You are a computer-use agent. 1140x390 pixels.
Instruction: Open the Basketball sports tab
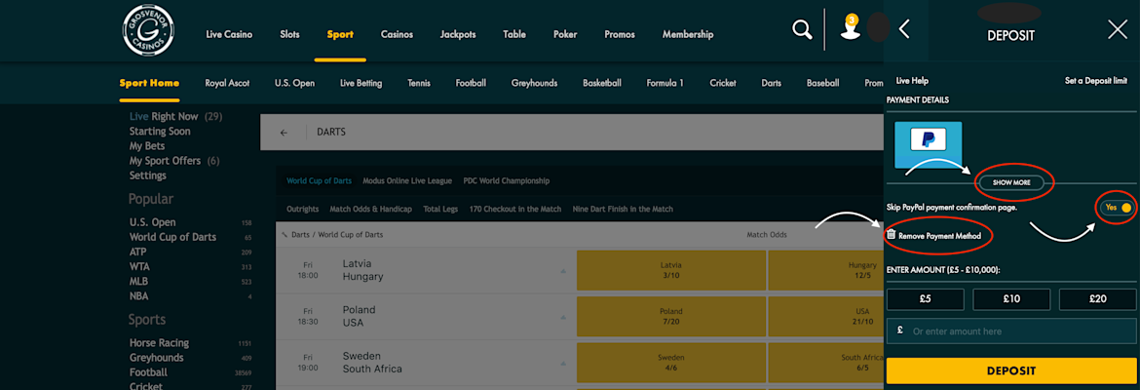click(602, 83)
